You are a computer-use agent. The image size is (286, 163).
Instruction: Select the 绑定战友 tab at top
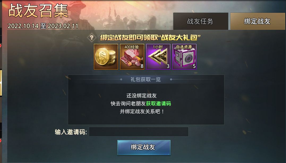pos(258,21)
